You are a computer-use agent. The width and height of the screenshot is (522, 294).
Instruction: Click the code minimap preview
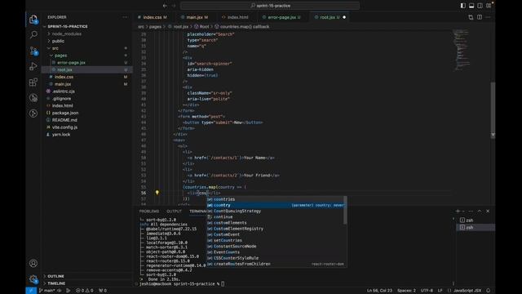point(462,50)
